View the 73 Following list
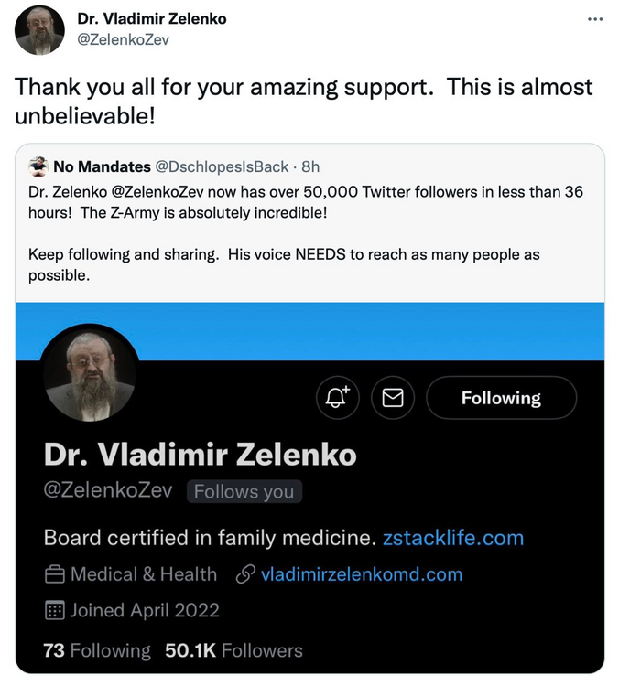Screen dimensions: 619x686 click(96, 650)
